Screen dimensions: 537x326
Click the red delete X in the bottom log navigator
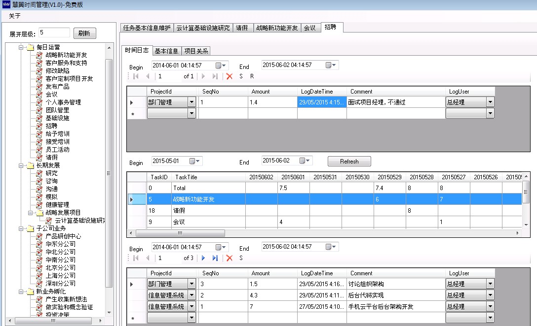click(229, 258)
